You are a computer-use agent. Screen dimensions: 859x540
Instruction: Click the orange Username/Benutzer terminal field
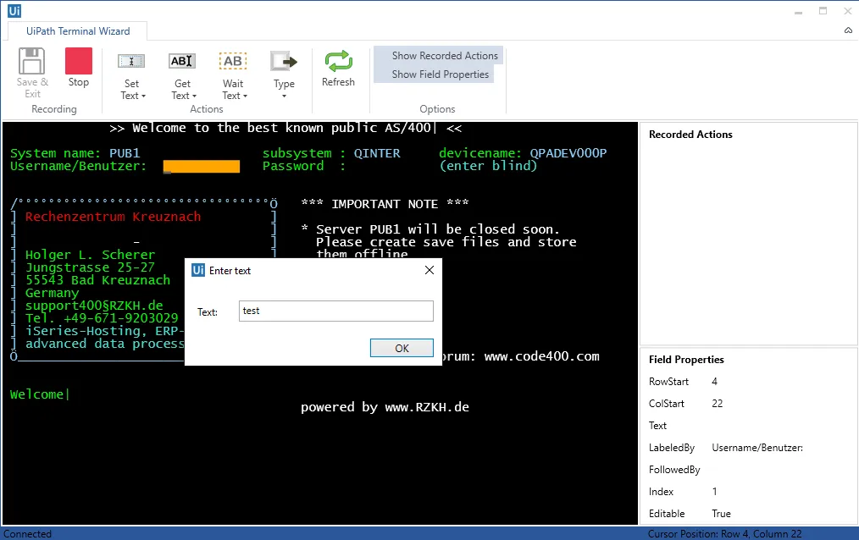point(201,167)
